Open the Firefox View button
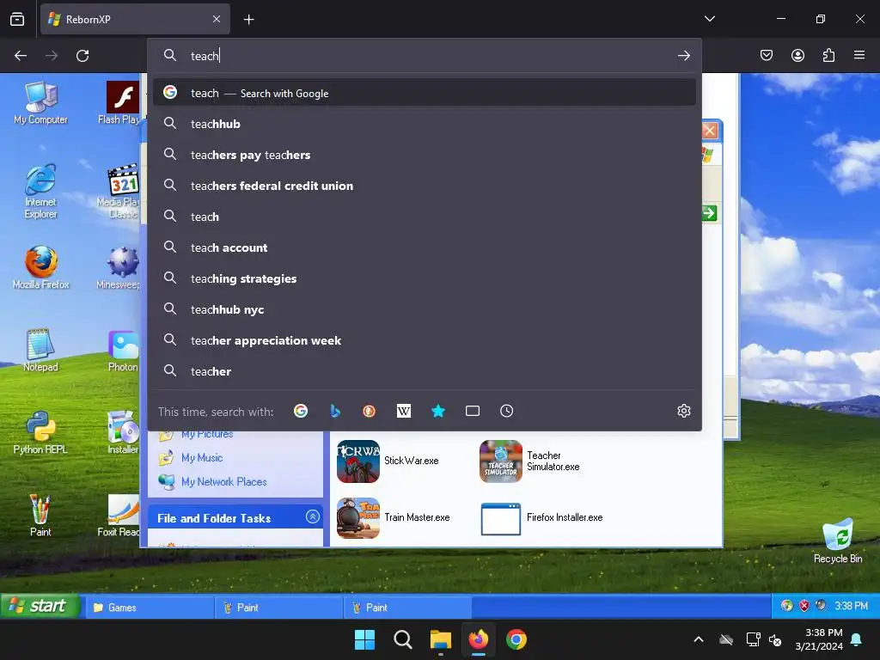 (x=17, y=19)
